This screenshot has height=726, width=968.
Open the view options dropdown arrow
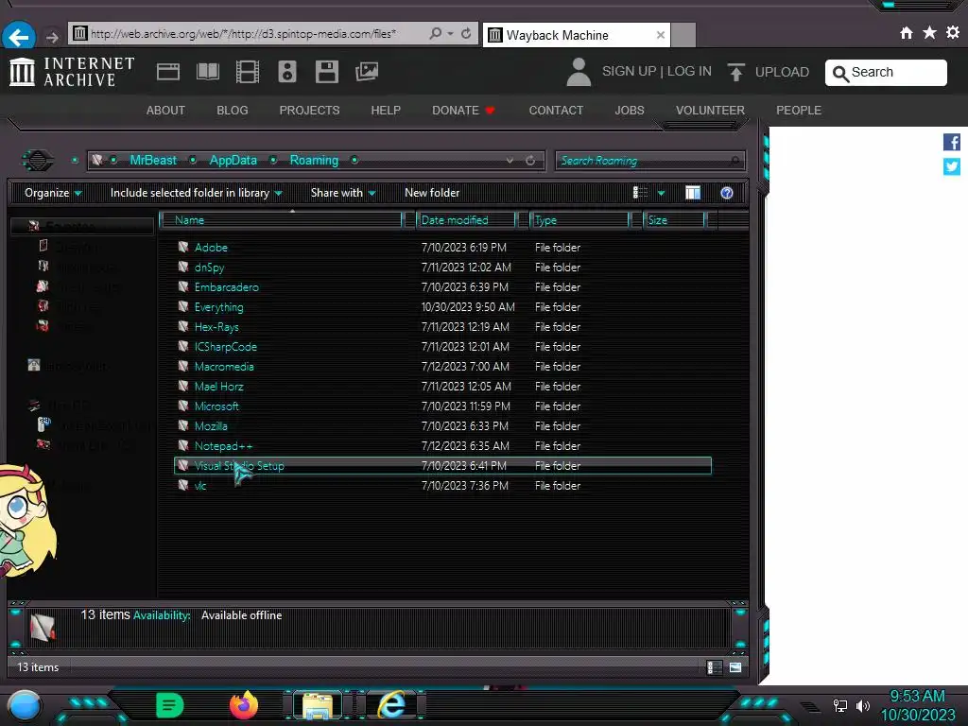(x=661, y=193)
